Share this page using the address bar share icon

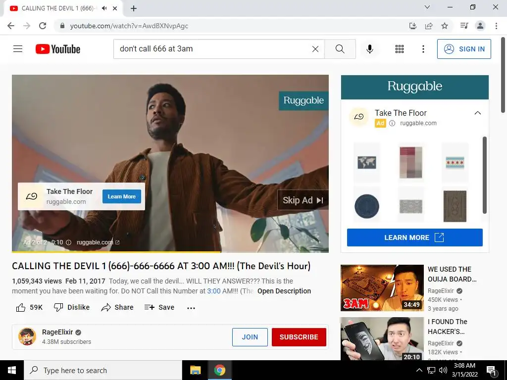coord(429,26)
